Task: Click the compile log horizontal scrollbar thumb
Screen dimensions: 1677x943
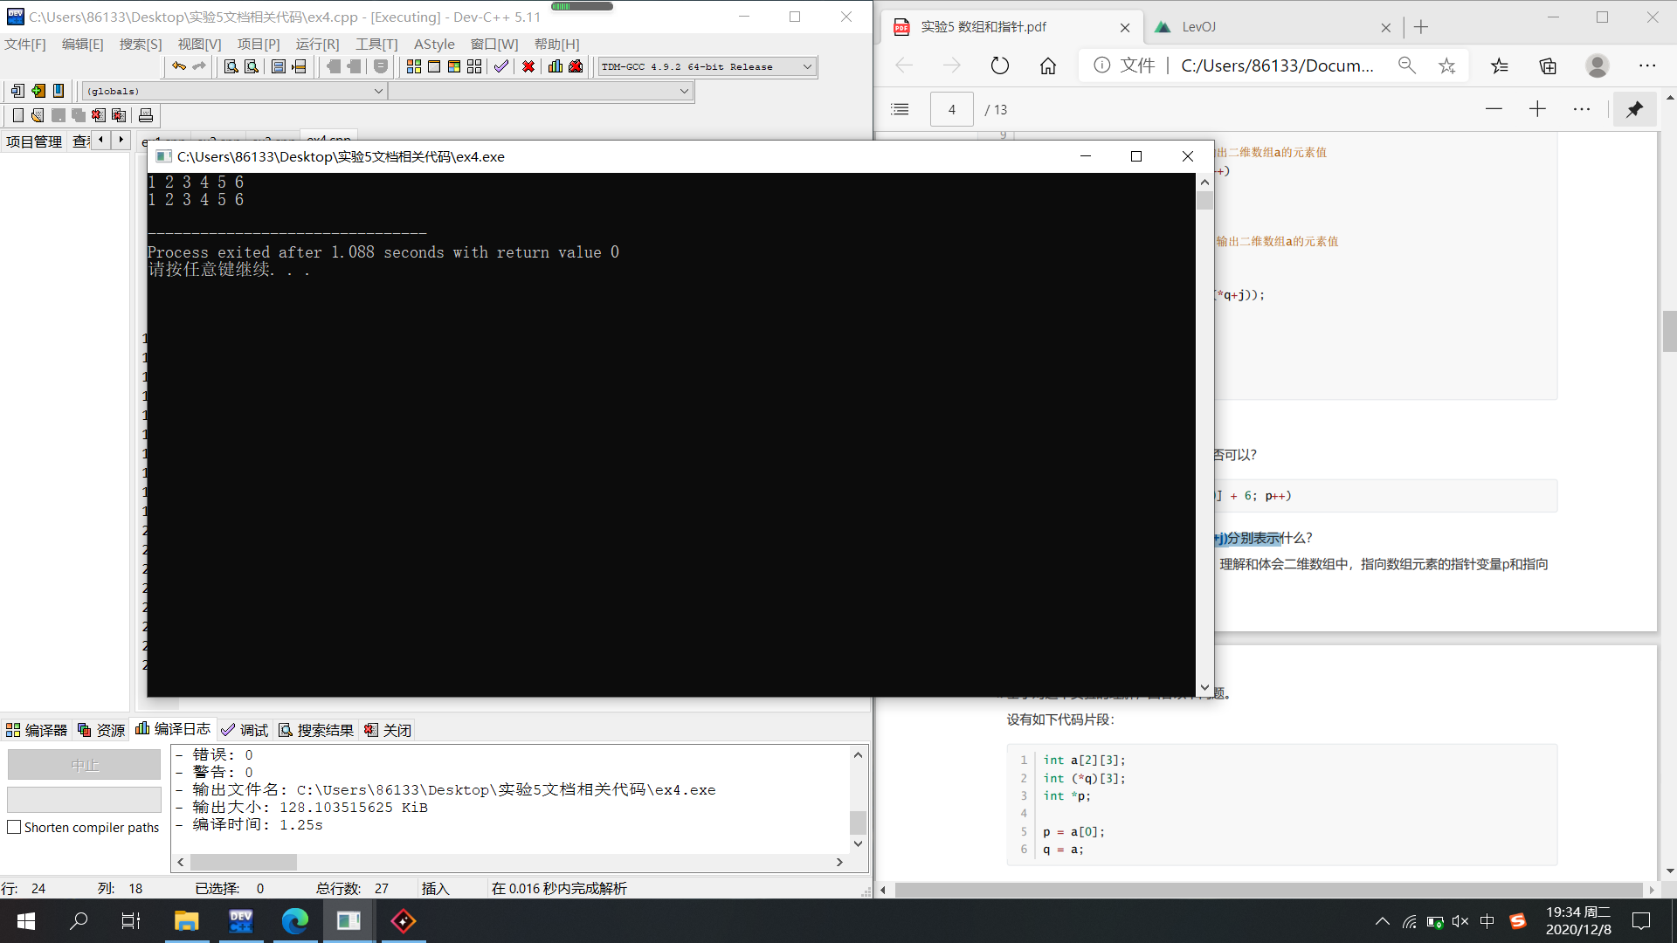Action: (244, 862)
